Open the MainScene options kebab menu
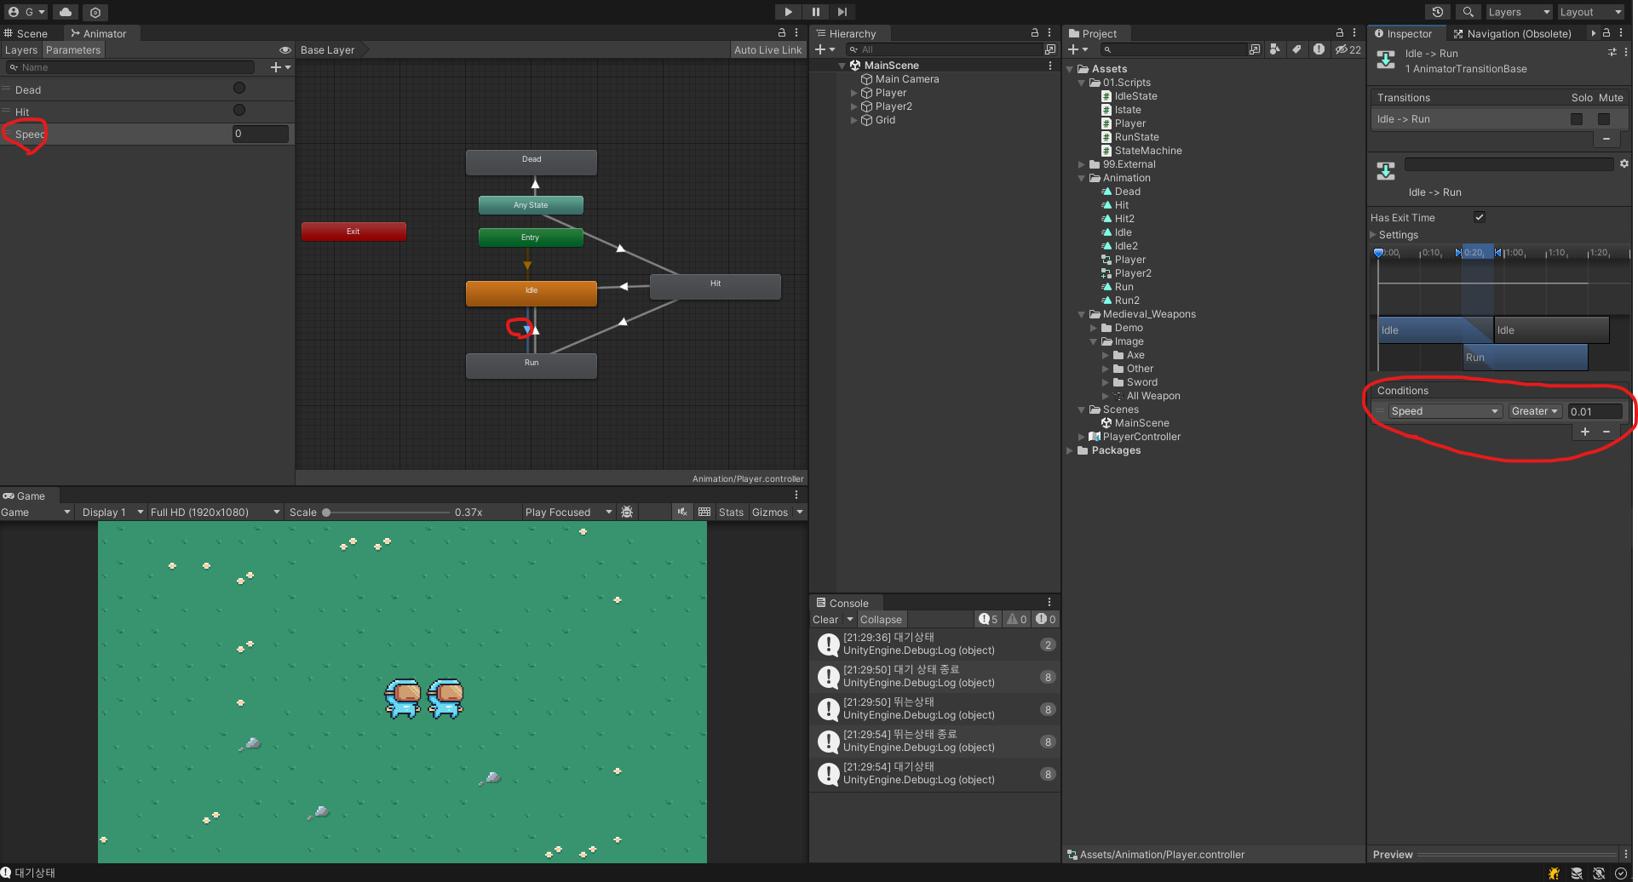Image resolution: width=1638 pixels, height=882 pixels. click(x=1049, y=66)
